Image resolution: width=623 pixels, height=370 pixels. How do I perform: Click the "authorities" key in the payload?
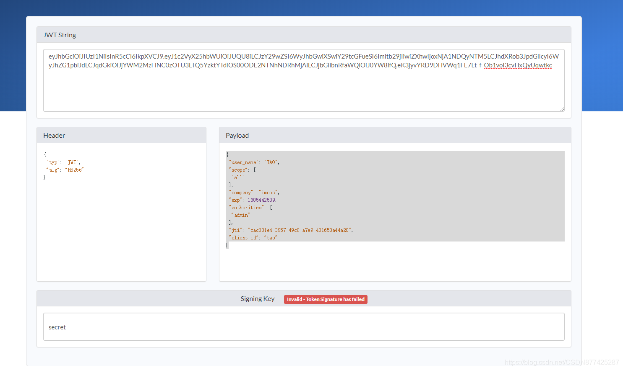pyautogui.click(x=247, y=208)
